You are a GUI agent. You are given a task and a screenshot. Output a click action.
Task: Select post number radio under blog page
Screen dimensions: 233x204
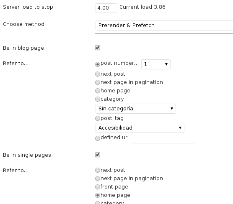pyautogui.click(x=98, y=64)
